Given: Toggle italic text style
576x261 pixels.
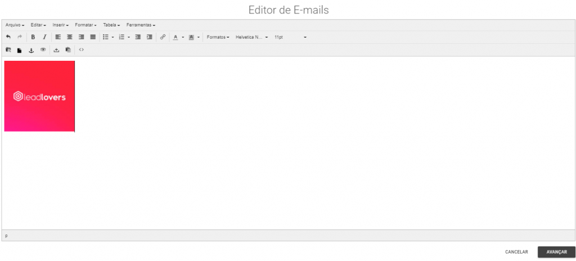Looking at the screenshot, I should click(x=44, y=37).
